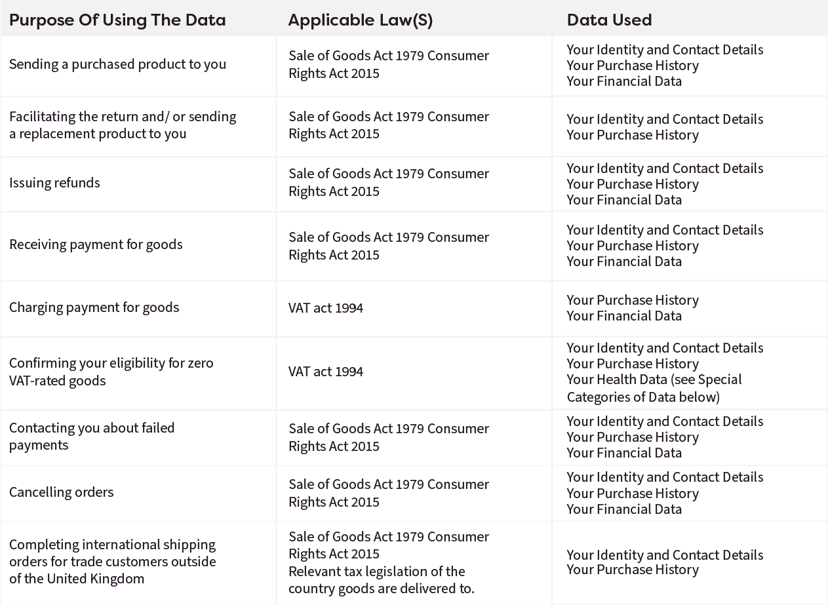Click "VAT act 1994" in Confirming eligibility row
The height and width of the screenshot is (605, 828).
click(x=326, y=372)
